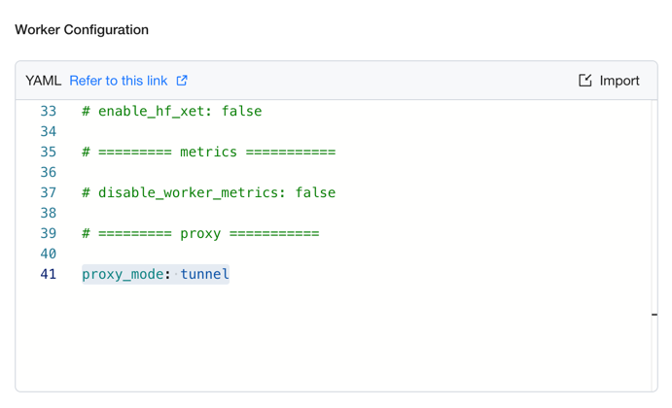
Task: Place cursor on the enable_hf_xet comment line
Action: click(x=172, y=112)
